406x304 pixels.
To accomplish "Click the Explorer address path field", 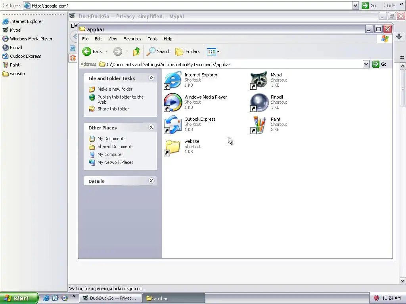I will tap(230, 65).
